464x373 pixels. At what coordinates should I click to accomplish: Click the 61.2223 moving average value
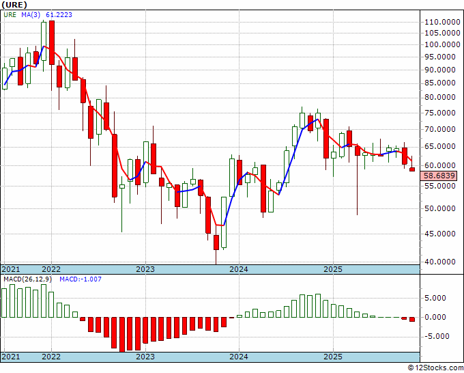click(x=59, y=15)
